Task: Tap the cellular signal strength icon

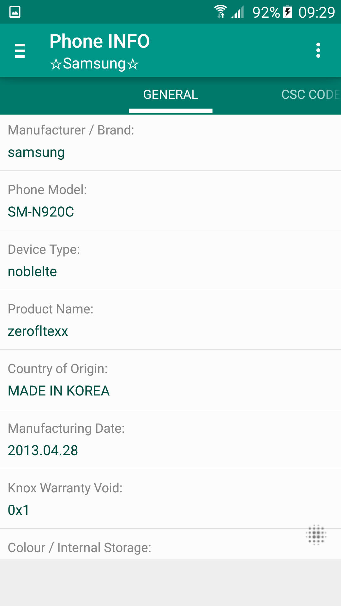Action: click(238, 12)
